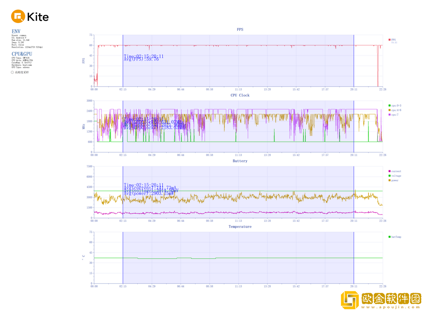Click the cpu:7 purple legend swatch
Screen dimensions: 425x311
(389, 115)
